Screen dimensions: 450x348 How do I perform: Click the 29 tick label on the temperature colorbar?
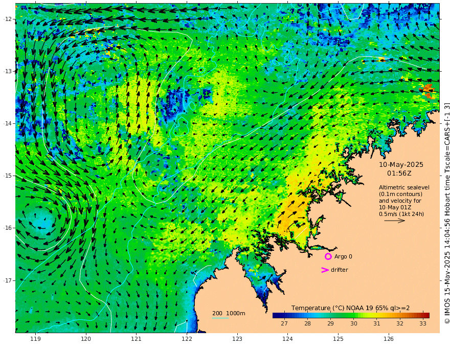click(x=330, y=323)
